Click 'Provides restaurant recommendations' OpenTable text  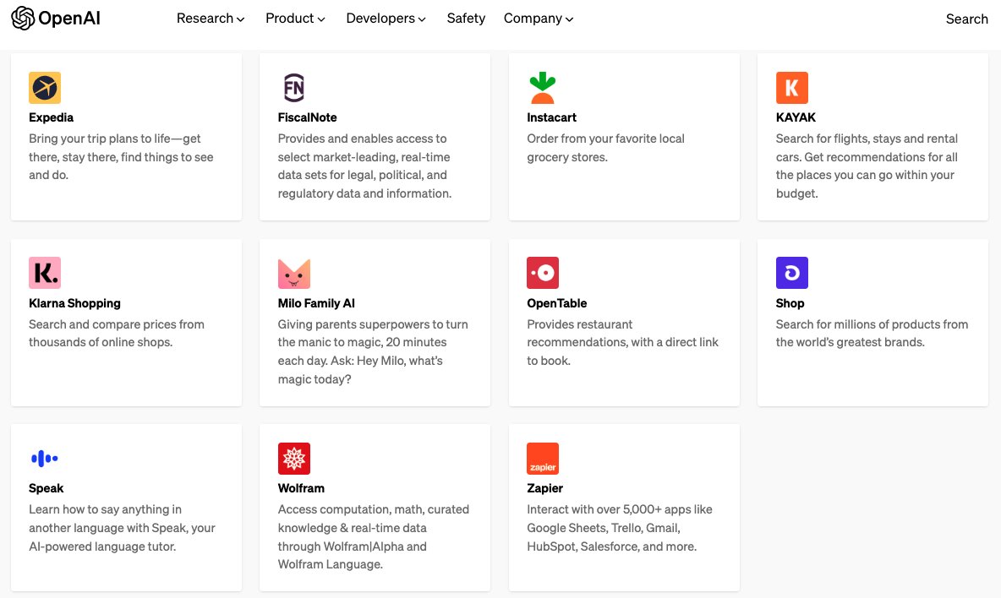click(x=622, y=342)
